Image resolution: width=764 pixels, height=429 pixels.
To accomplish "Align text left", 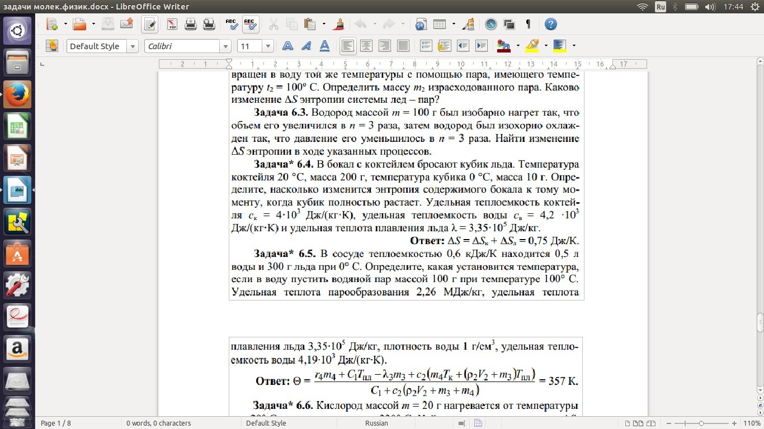I will coord(347,46).
